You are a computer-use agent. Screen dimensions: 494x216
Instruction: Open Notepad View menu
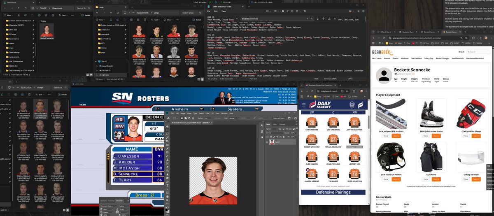tap(224, 11)
